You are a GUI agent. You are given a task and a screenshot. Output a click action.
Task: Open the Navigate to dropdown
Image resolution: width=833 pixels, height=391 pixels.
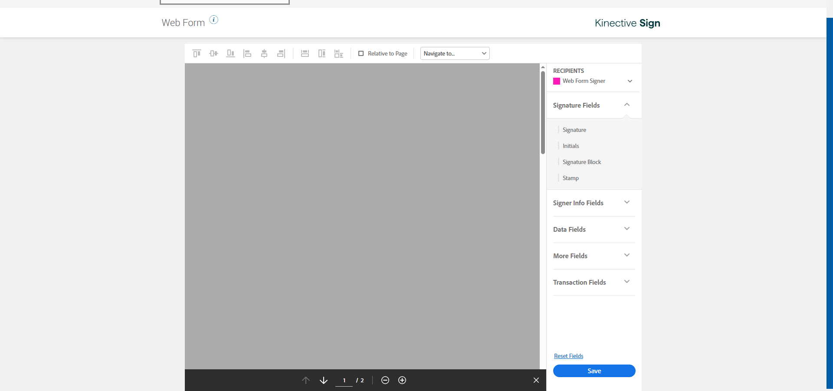(x=455, y=53)
